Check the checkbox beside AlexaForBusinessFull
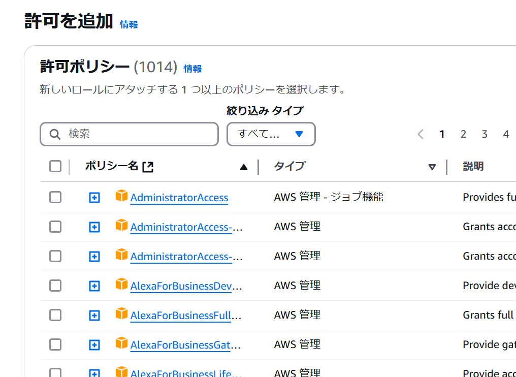 click(x=55, y=315)
